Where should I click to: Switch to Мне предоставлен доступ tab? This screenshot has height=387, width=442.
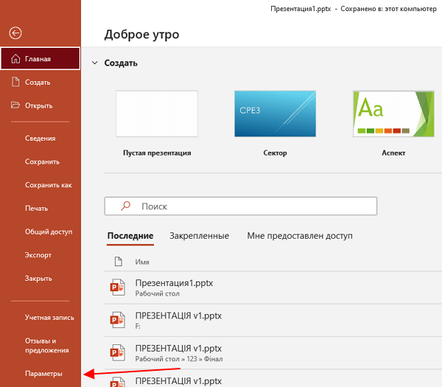(300, 236)
